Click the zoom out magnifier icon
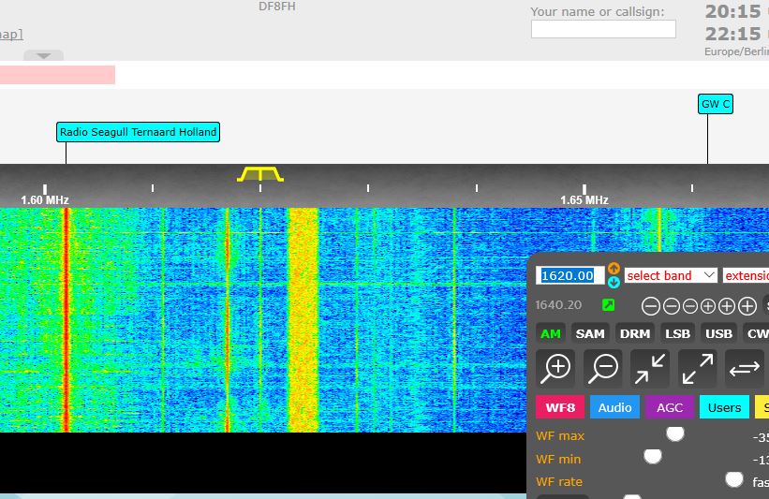This screenshot has width=769, height=499. (x=604, y=368)
